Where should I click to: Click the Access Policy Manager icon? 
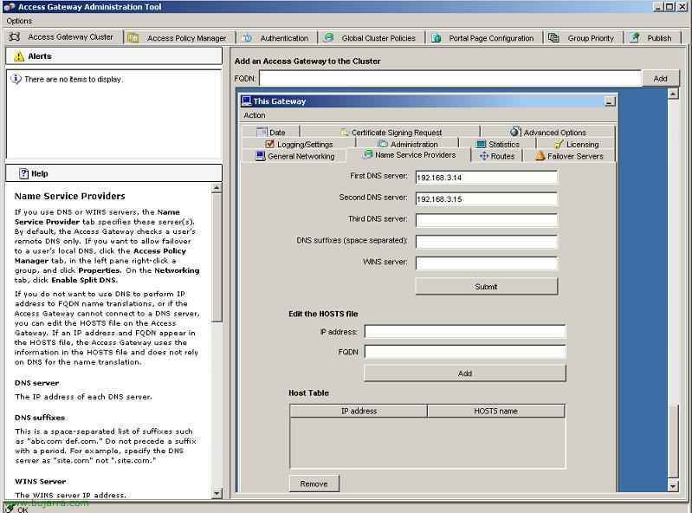tap(133, 38)
